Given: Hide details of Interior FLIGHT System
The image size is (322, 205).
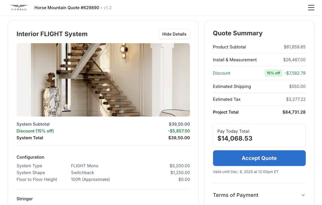Looking at the screenshot, I should [x=174, y=34].
